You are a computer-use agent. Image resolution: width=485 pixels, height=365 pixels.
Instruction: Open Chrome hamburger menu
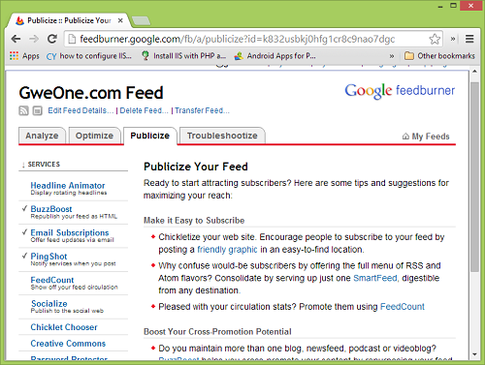[x=469, y=39]
